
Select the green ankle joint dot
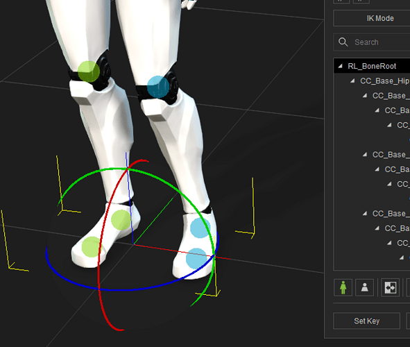[x=121, y=220]
